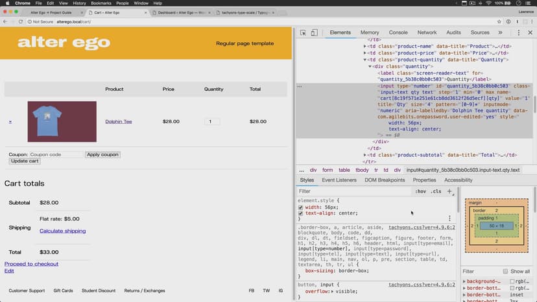
Task: Open the Event Listeners tab
Action: (x=339, y=180)
